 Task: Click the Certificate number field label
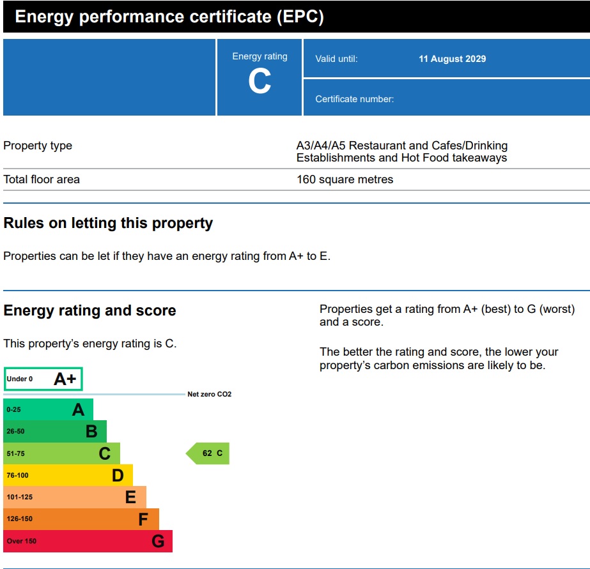coord(354,99)
